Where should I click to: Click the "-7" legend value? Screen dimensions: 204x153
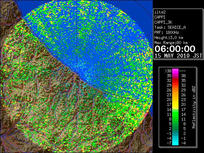coord(169,143)
